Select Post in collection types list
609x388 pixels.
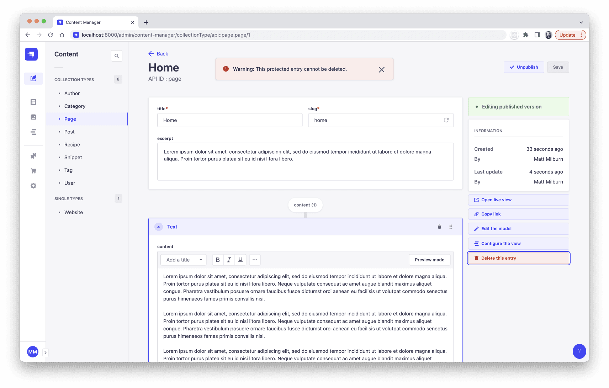(69, 132)
